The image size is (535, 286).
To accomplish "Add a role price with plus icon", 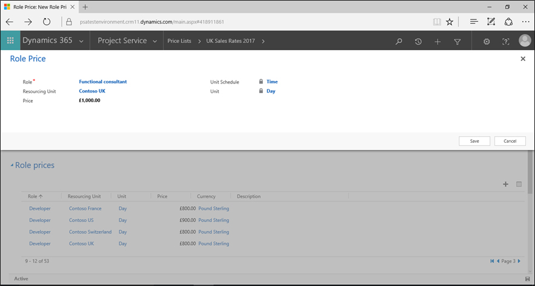I will point(506,184).
